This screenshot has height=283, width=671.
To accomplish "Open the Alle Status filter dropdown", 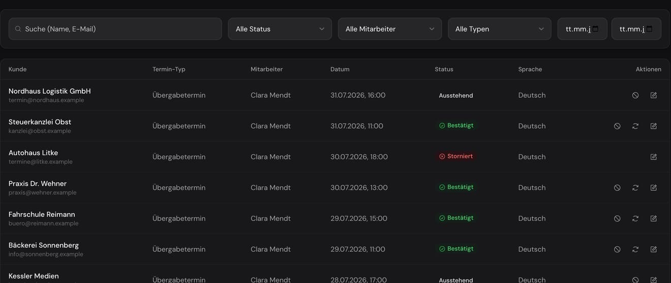I will coord(280,29).
